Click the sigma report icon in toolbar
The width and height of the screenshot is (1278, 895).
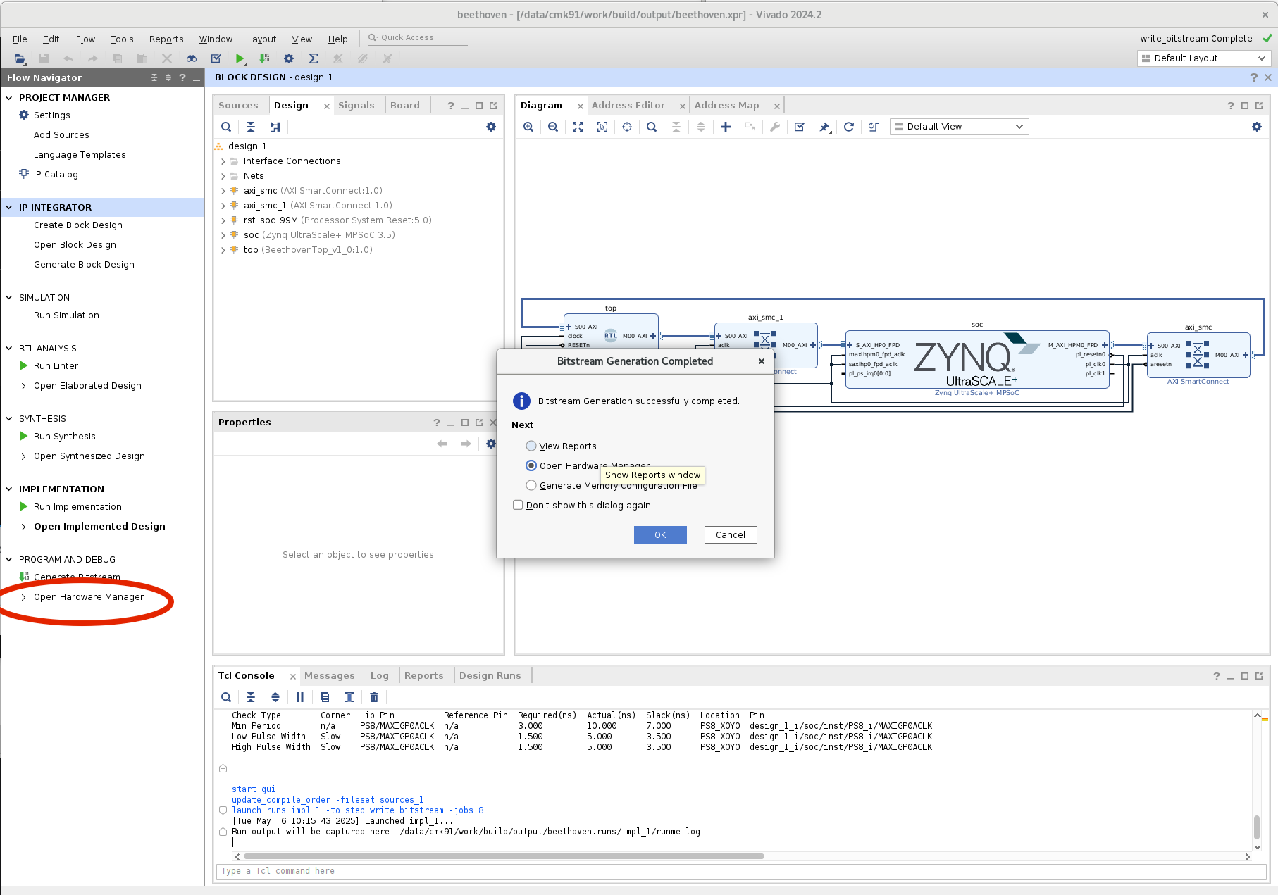(314, 58)
